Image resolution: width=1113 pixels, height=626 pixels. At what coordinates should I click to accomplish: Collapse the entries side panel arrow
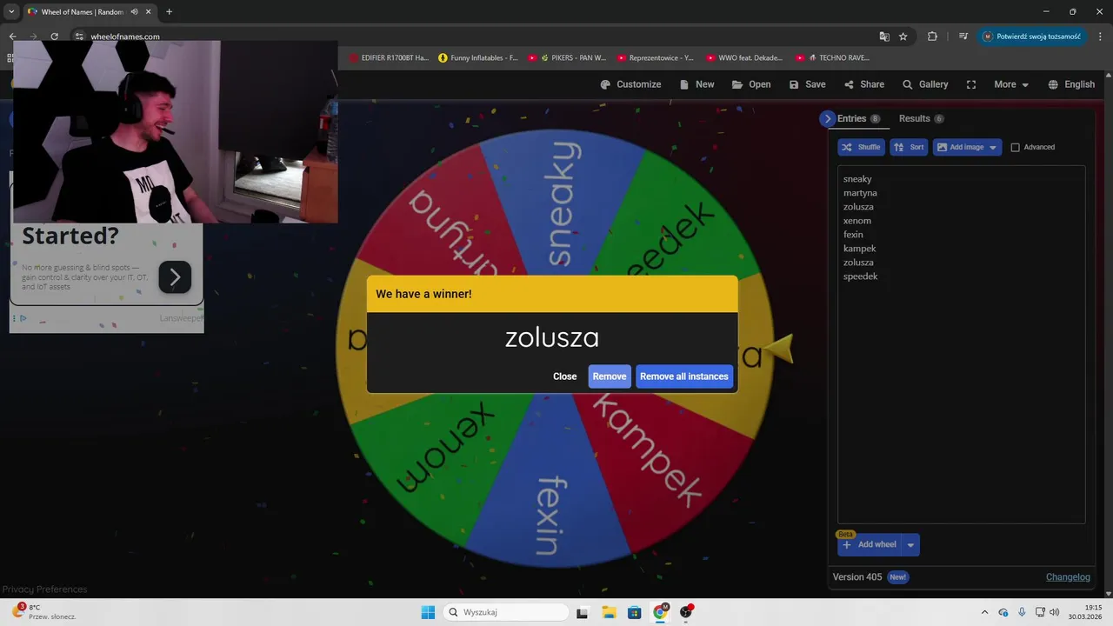[x=827, y=118]
